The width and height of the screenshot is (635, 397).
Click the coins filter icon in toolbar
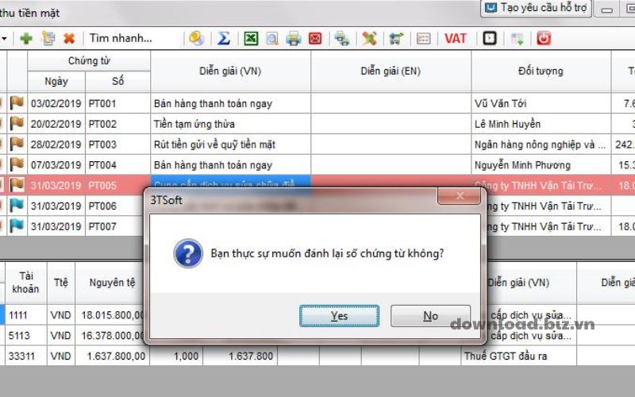click(196, 38)
